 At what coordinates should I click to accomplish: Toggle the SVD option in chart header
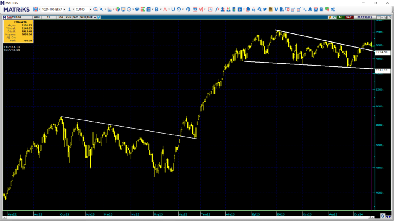pyautogui.click(x=76, y=17)
